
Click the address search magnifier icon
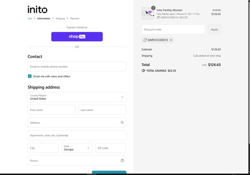tap(122, 122)
